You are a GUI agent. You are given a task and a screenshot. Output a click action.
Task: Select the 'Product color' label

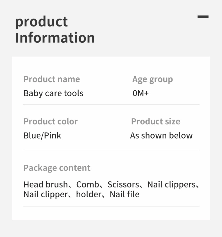pos(51,121)
